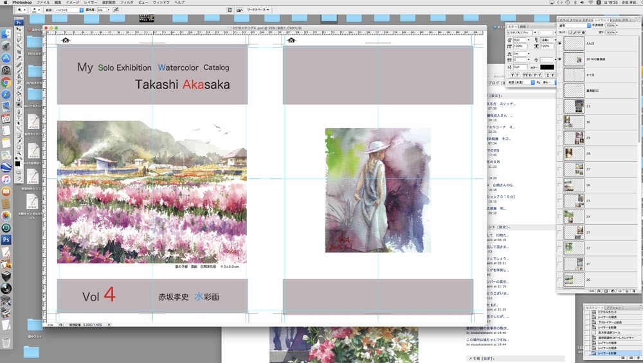
Task: Open App Store in the Dock
Action: coord(6,58)
